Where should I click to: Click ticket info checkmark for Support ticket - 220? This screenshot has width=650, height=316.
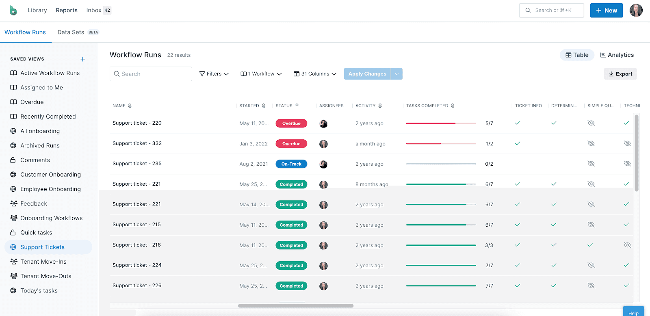pos(518,123)
